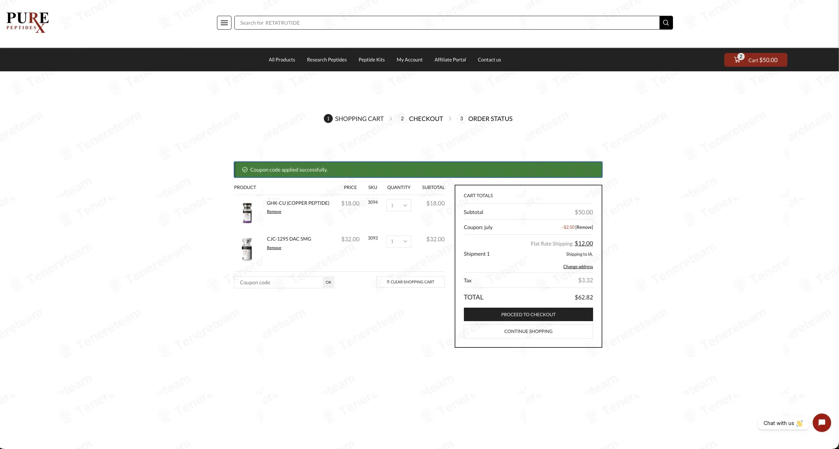Open Peptide Kits menu item
This screenshot has width=839, height=449.
pos(372,60)
